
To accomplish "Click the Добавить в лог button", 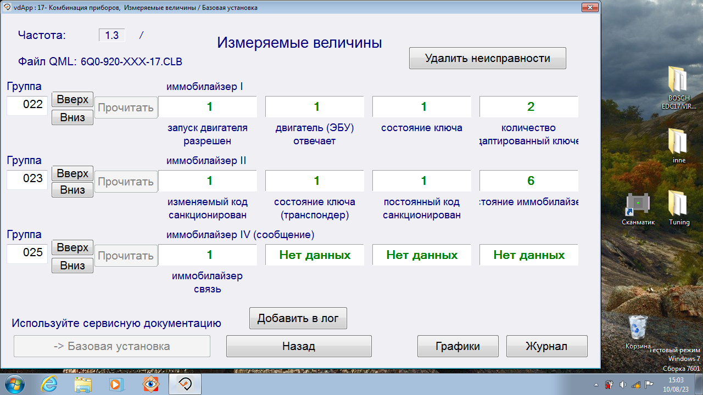I will pyautogui.click(x=298, y=318).
